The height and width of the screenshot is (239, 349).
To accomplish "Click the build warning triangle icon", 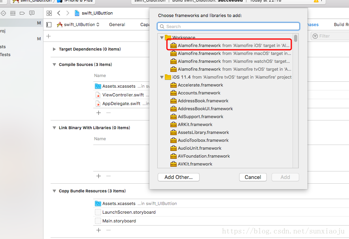I will [316, 1].
